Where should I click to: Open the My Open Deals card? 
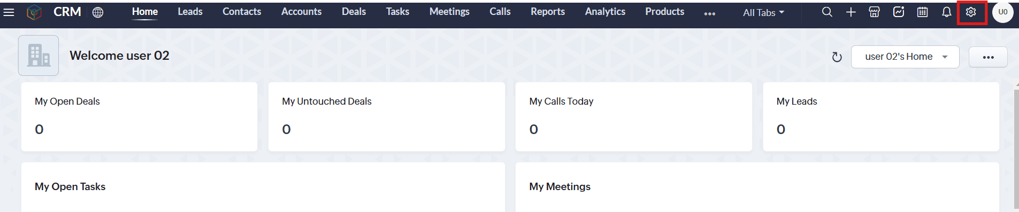(139, 116)
